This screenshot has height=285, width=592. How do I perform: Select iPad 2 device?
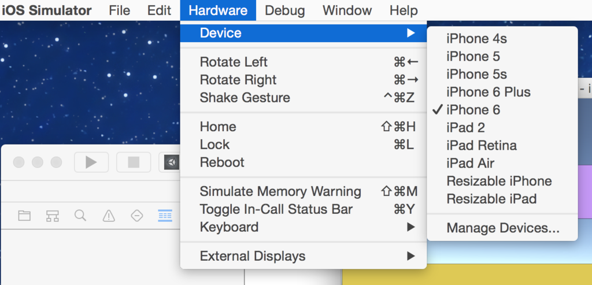[502, 127]
